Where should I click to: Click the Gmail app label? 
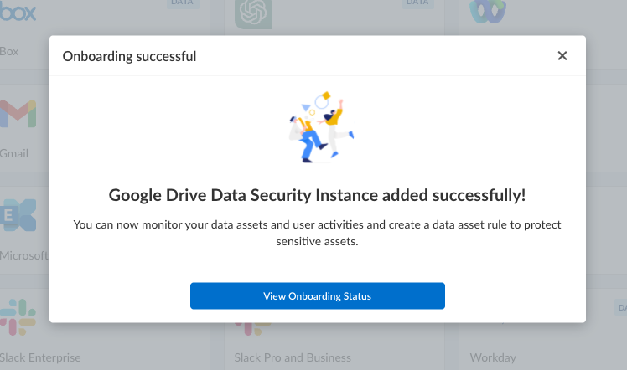click(14, 153)
